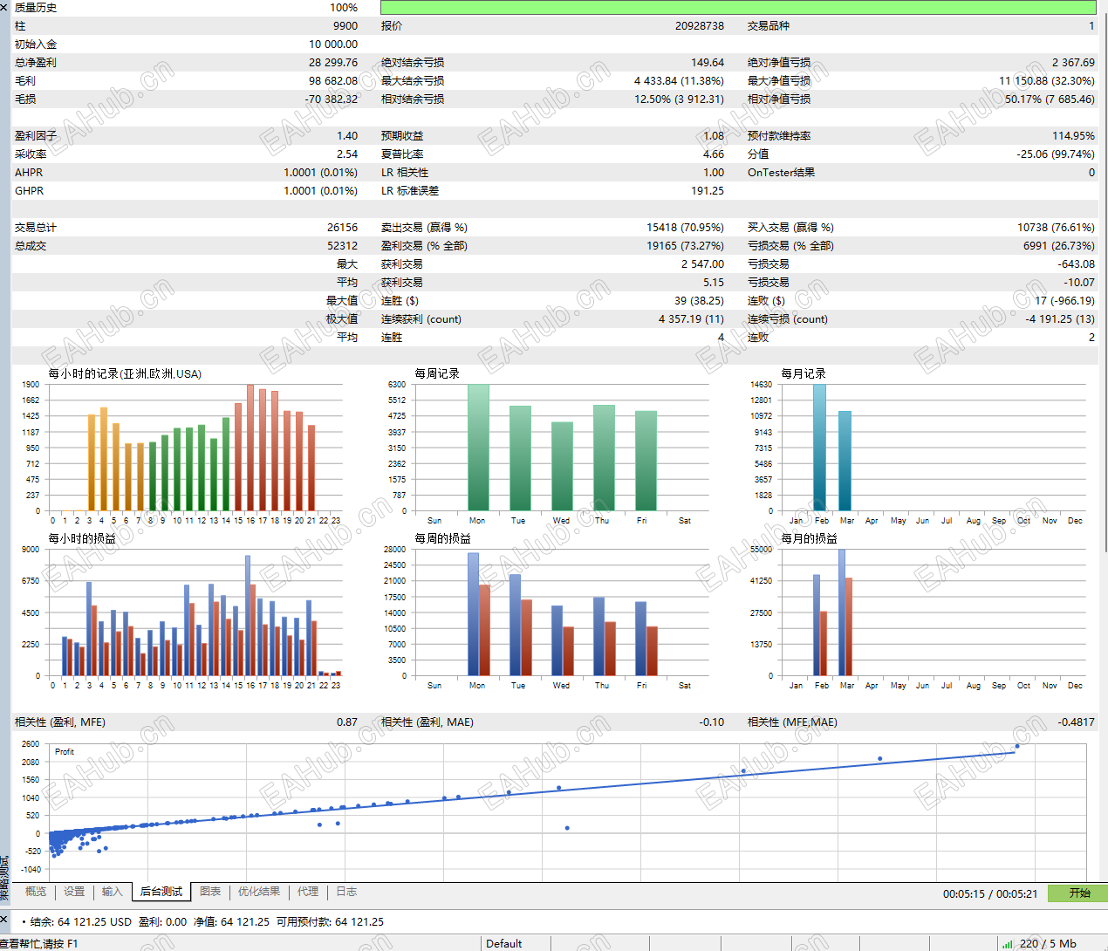
Task: Switch to the 优化结果 tab
Action: 259,892
